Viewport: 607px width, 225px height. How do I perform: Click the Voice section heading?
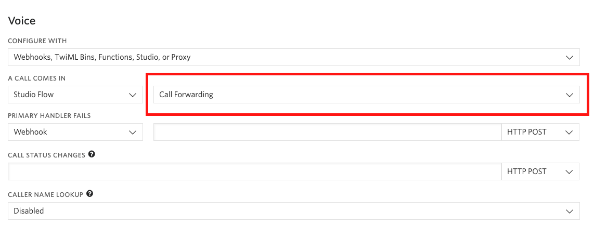tap(22, 20)
